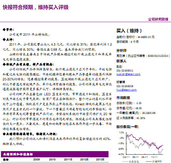Image resolution: width=171 pixels, height=163 pixels.
Task: Click the ◆事件 section heading
Action: tap(8, 30)
